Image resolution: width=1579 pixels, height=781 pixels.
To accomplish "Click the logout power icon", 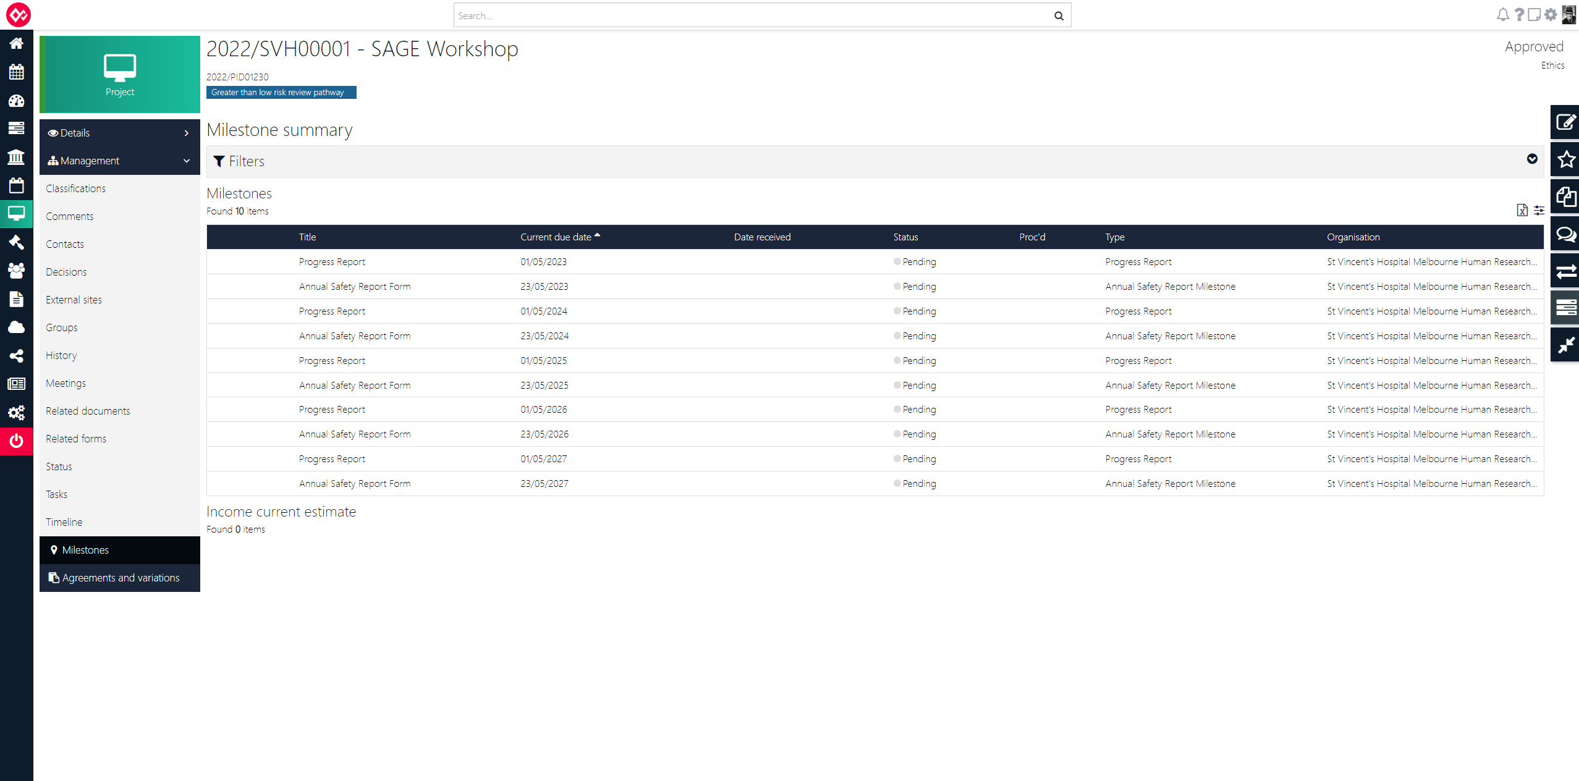I will point(16,441).
